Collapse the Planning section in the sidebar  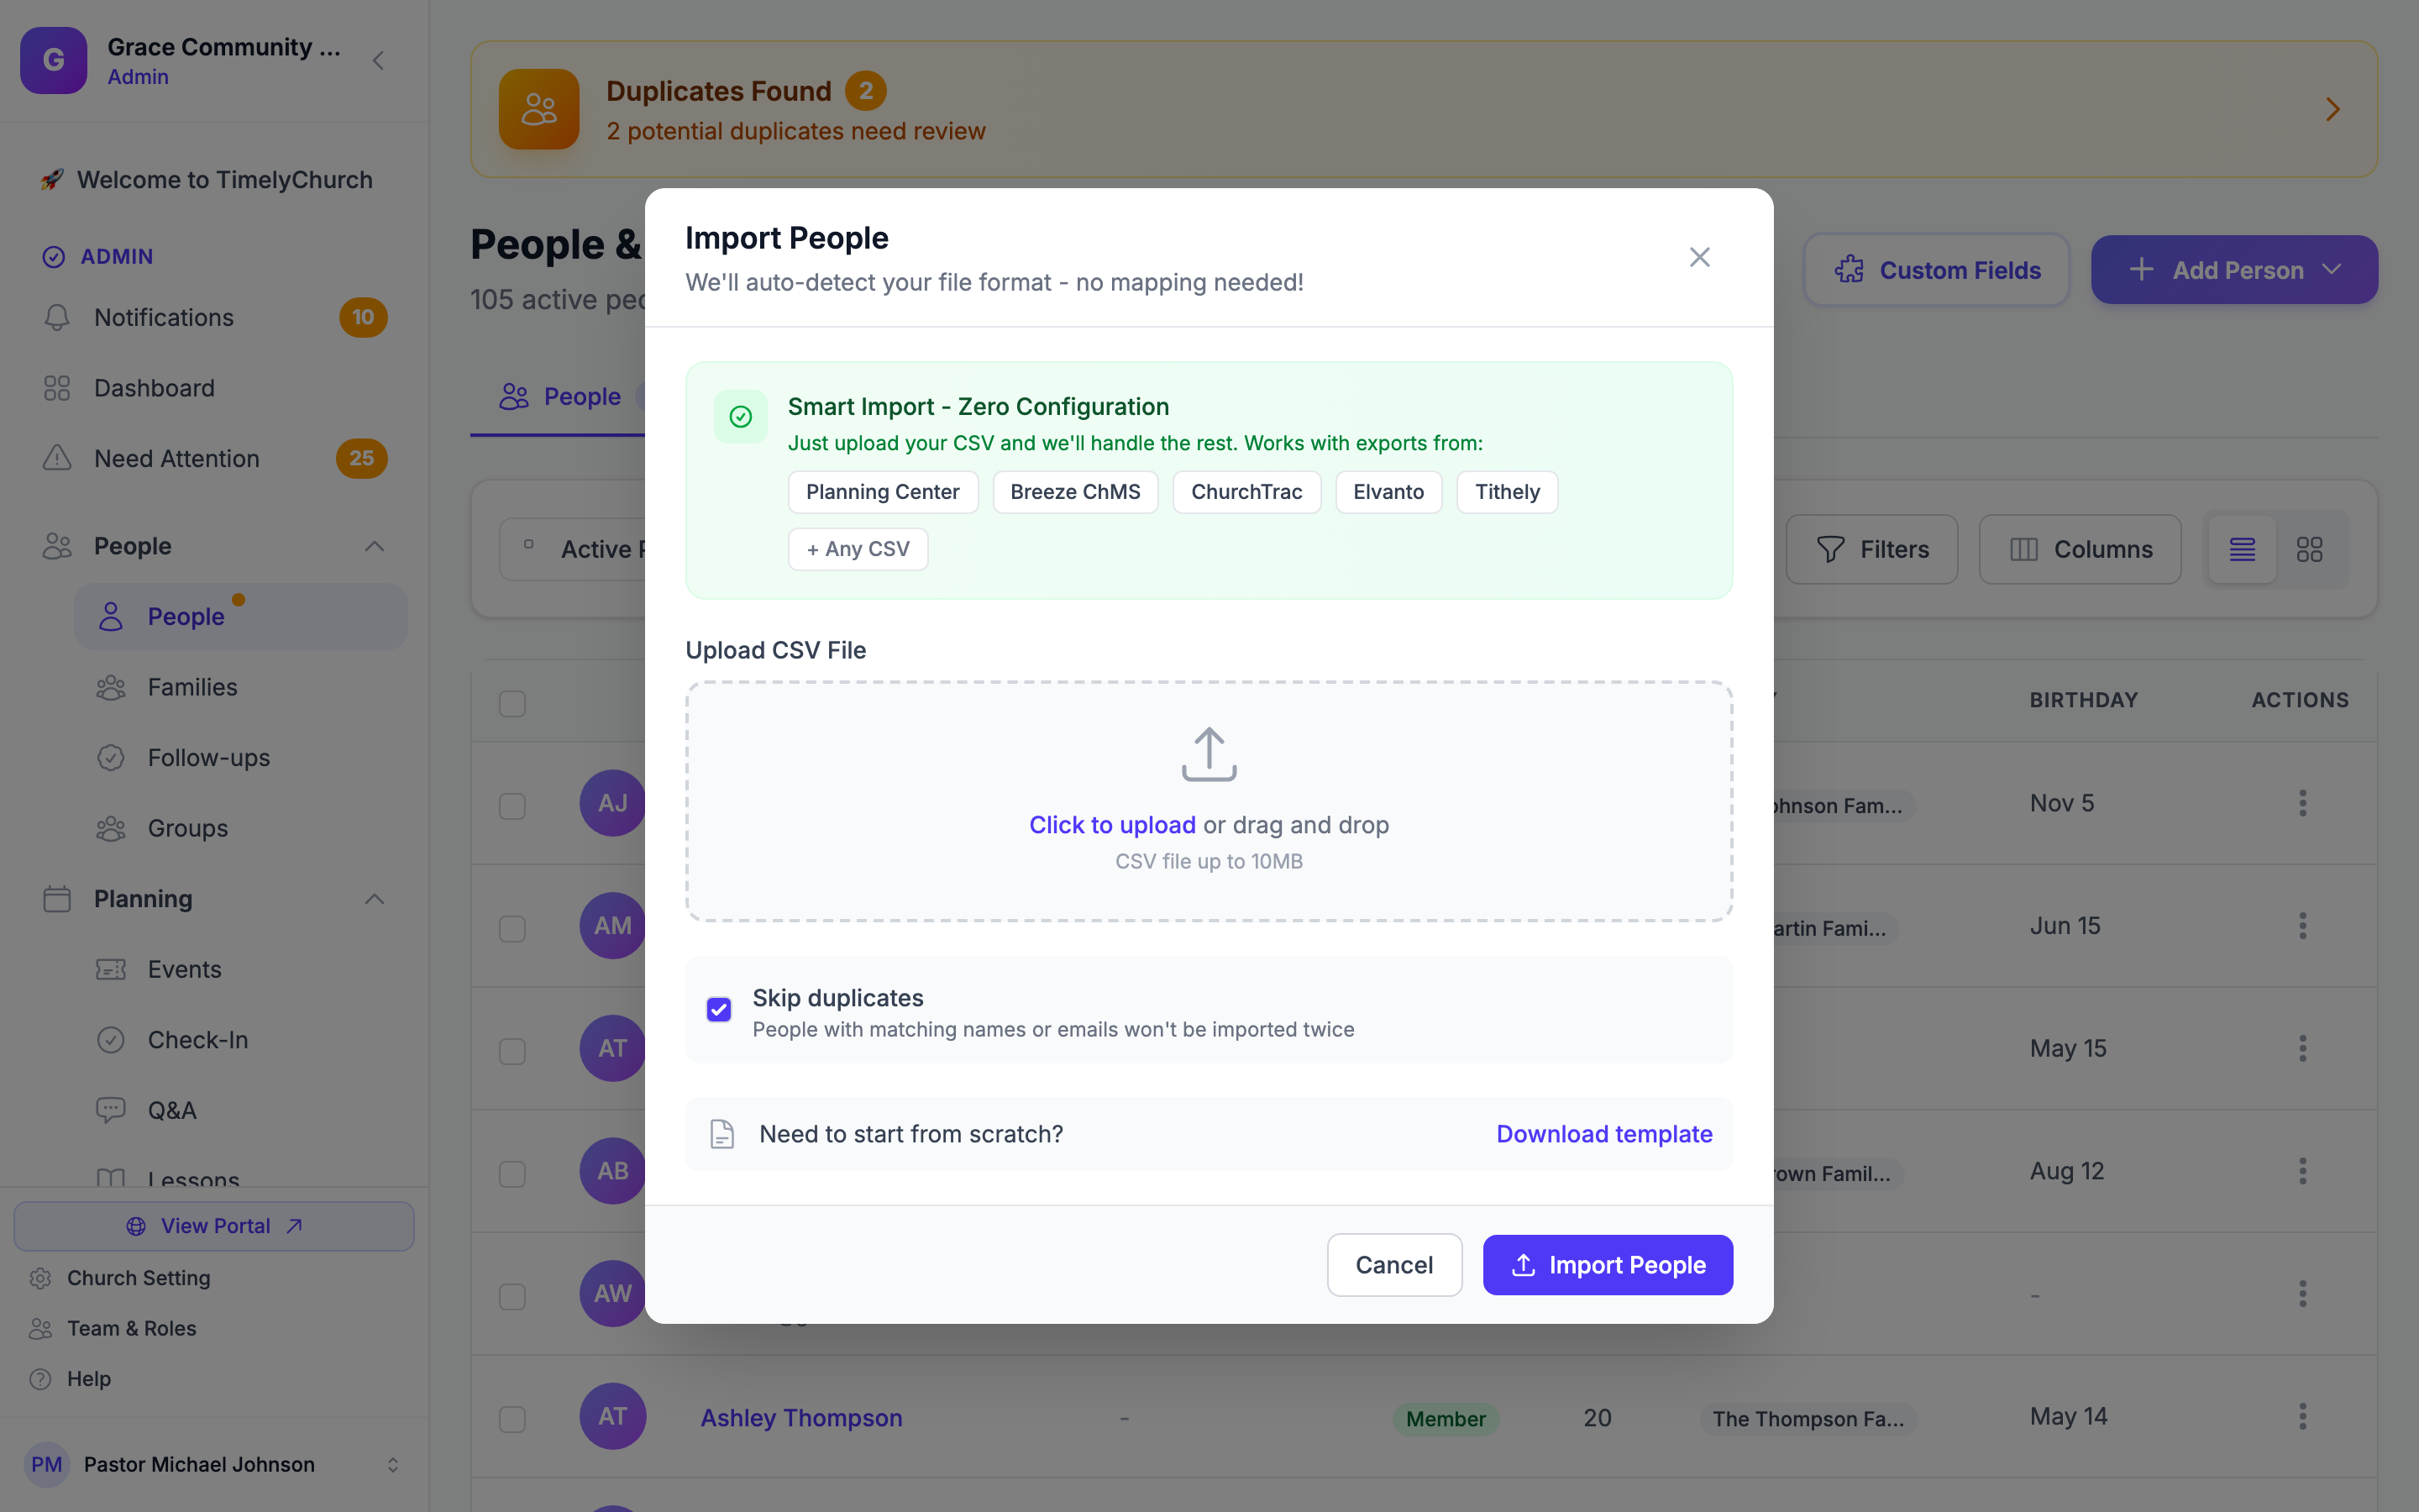click(374, 899)
